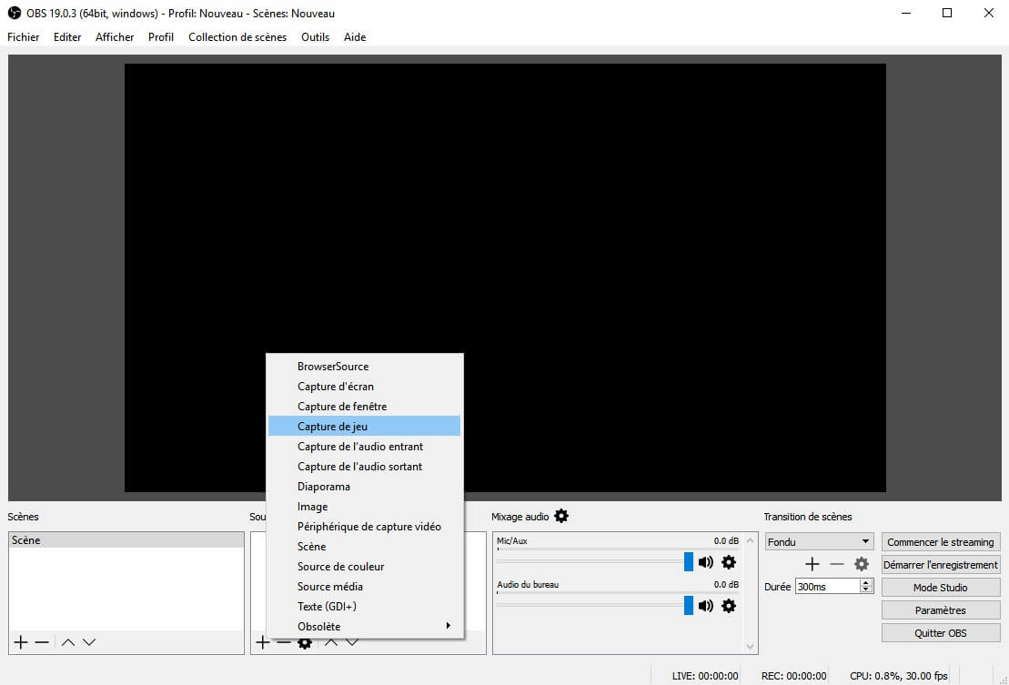This screenshot has width=1009, height=685.
Task: Remove transition with minus icon
Action: pyautogui.click(x=836, y=564)
